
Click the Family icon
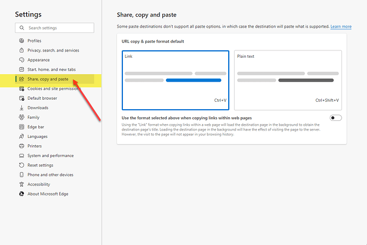coord(21,117)
